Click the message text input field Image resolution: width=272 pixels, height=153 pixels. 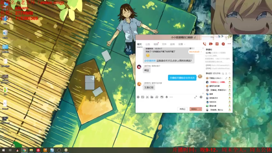click(170, 103)
